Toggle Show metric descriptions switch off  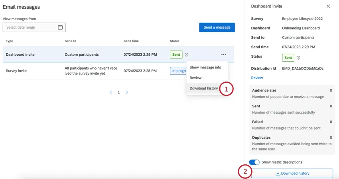tap(254, 162)
